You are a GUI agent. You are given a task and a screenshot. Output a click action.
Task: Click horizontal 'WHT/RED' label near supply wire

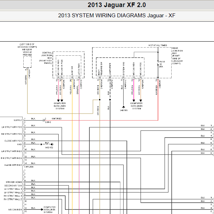57,118
